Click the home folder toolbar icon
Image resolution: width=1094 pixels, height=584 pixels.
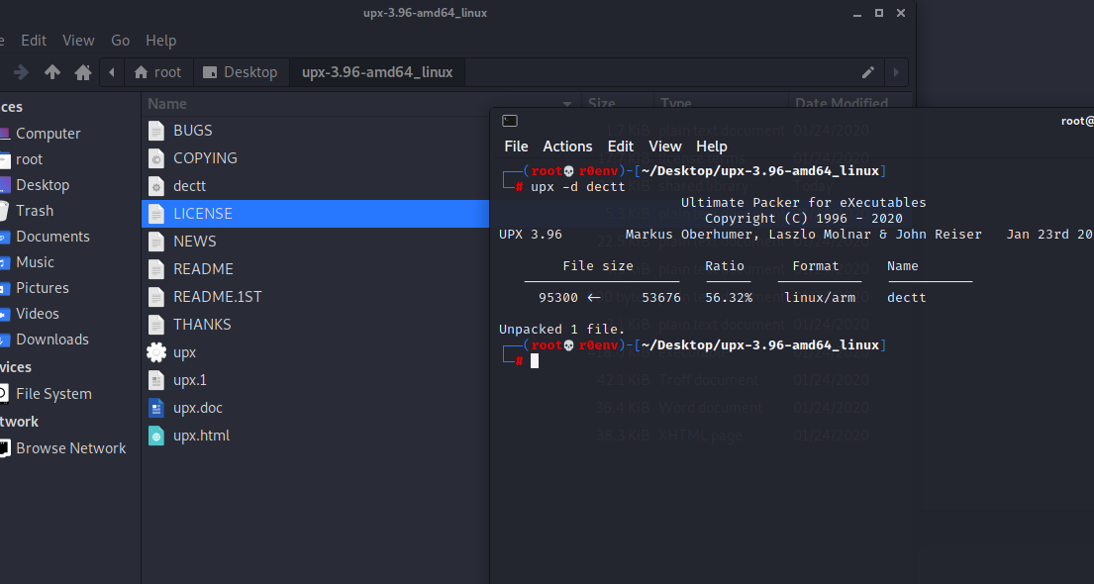[83, 72]
